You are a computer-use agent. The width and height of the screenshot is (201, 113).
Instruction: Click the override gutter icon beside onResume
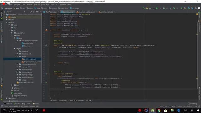coord(46,74)
